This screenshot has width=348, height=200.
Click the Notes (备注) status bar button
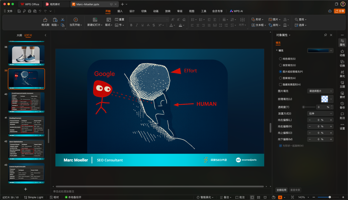(x=226, y=197)
